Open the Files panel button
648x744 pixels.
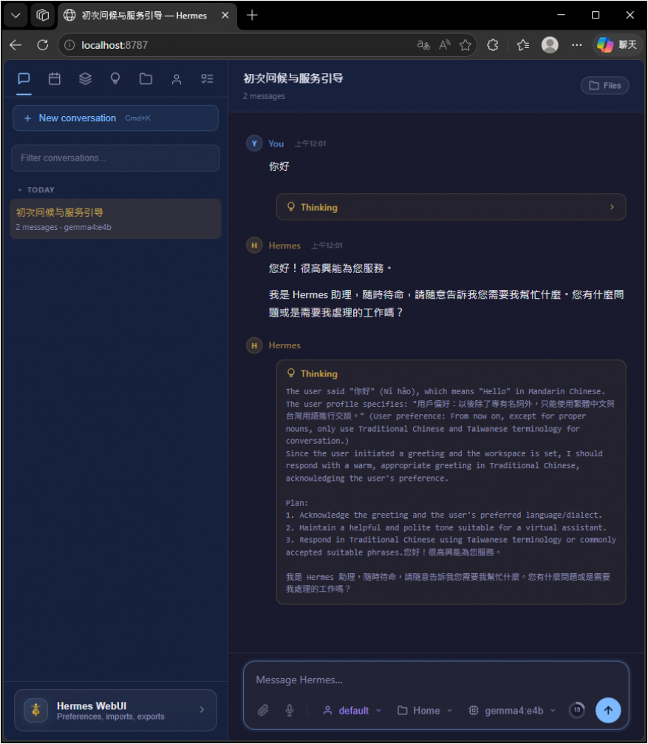click(604, 86)
